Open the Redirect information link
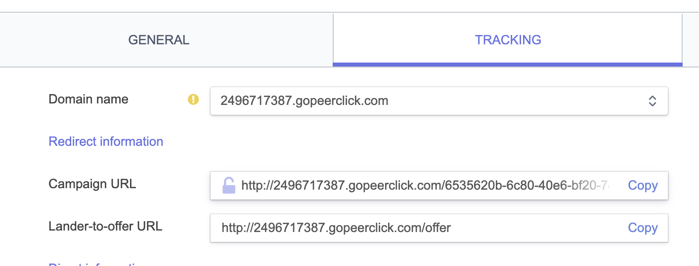Screen dimensions: 699x266 (x=106, y=142)
